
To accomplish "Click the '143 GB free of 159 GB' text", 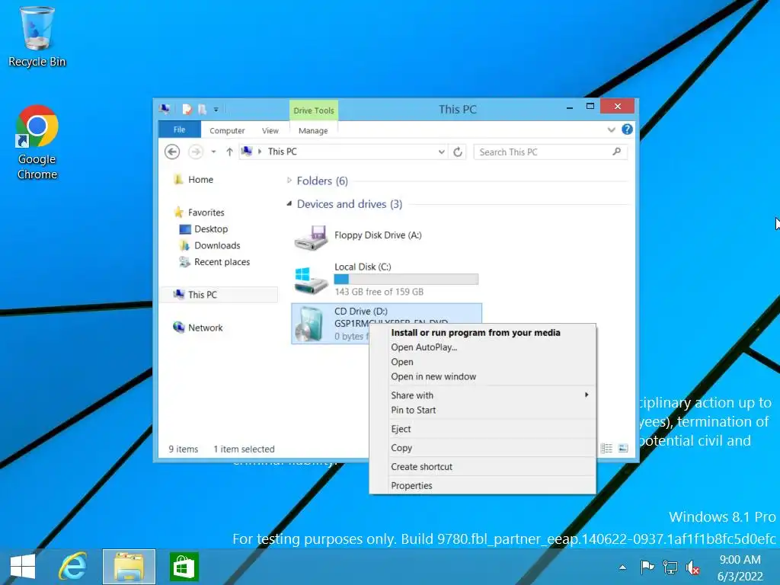I will [x=379, y=292].
